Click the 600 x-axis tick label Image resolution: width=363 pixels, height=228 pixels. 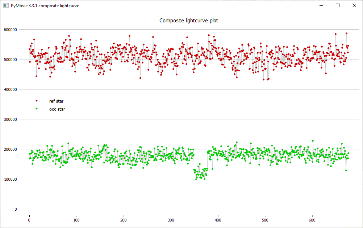pos(313,220)
